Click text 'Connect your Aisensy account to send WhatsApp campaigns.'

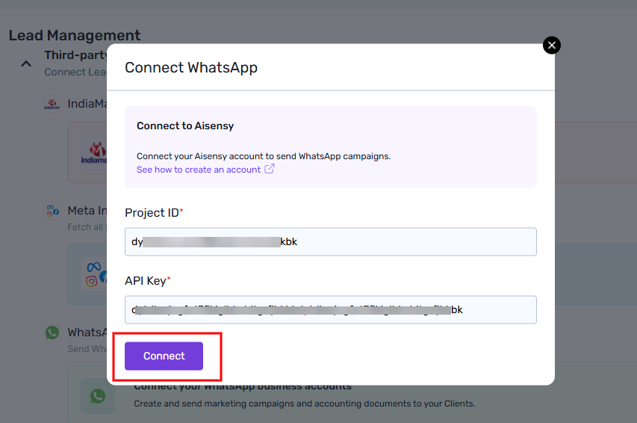point(264,156)
